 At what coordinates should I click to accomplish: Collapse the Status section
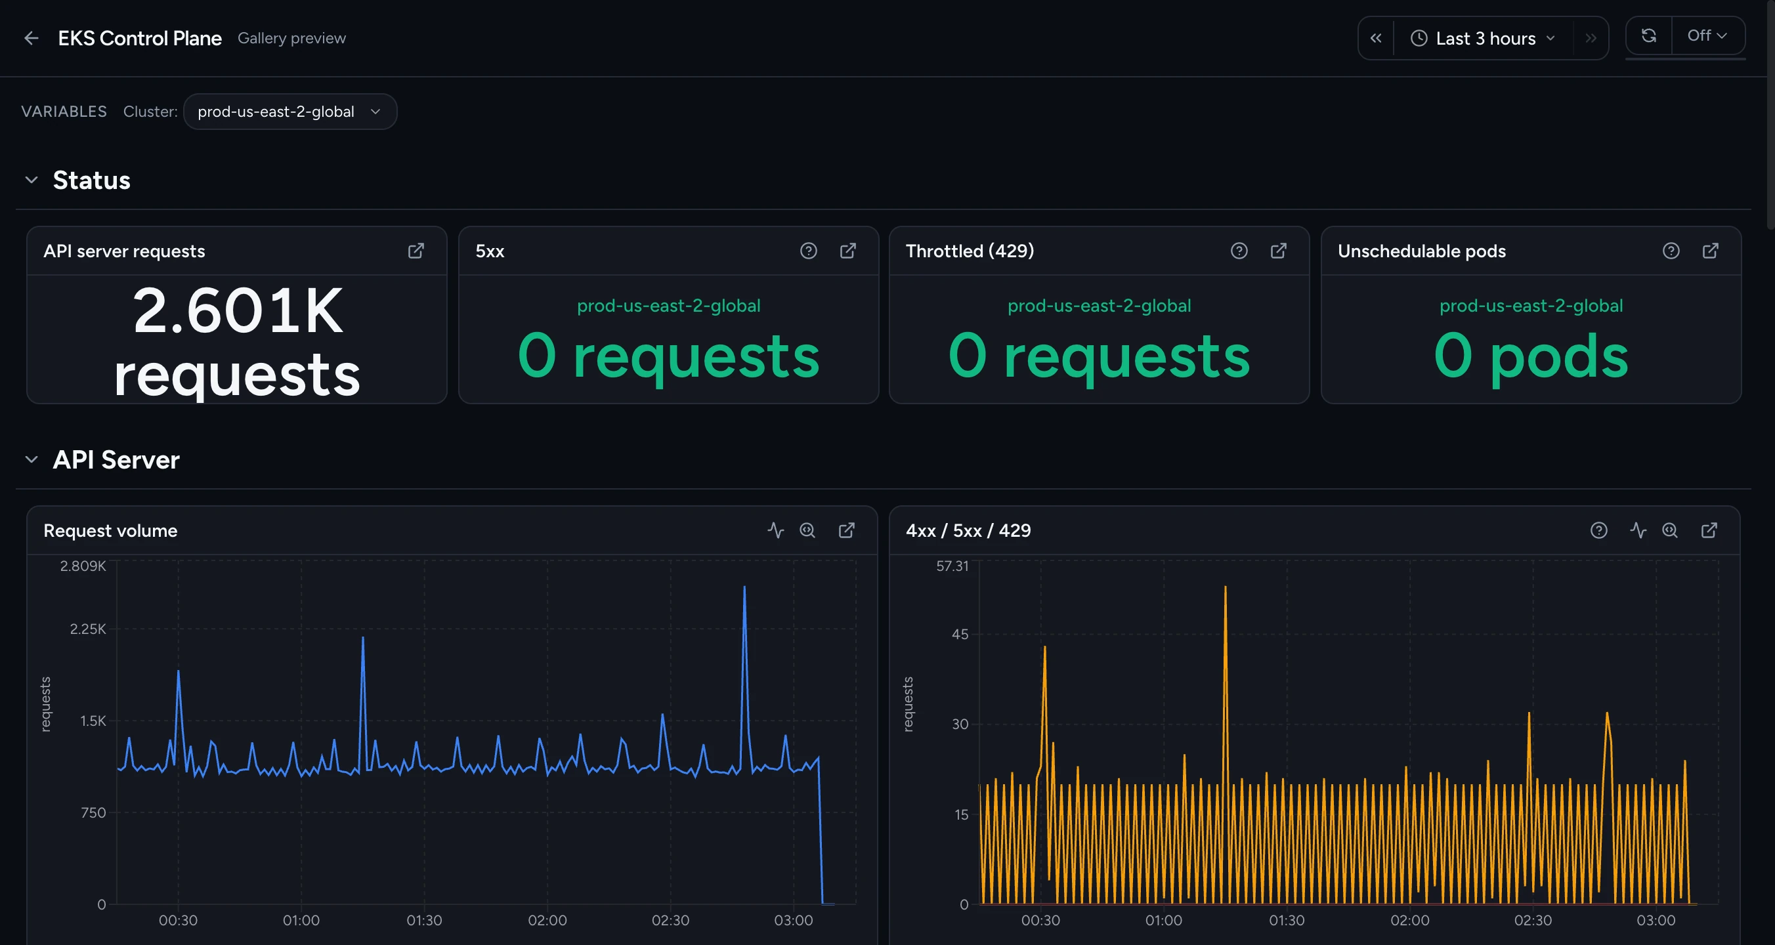click(x=31, y=180)
